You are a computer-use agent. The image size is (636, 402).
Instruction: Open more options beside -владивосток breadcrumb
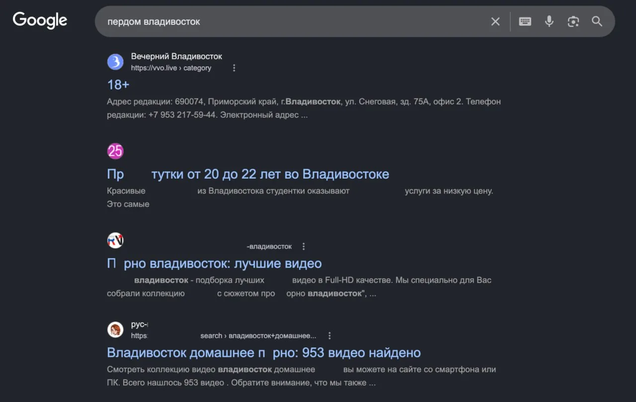click(x=304, y=247)
